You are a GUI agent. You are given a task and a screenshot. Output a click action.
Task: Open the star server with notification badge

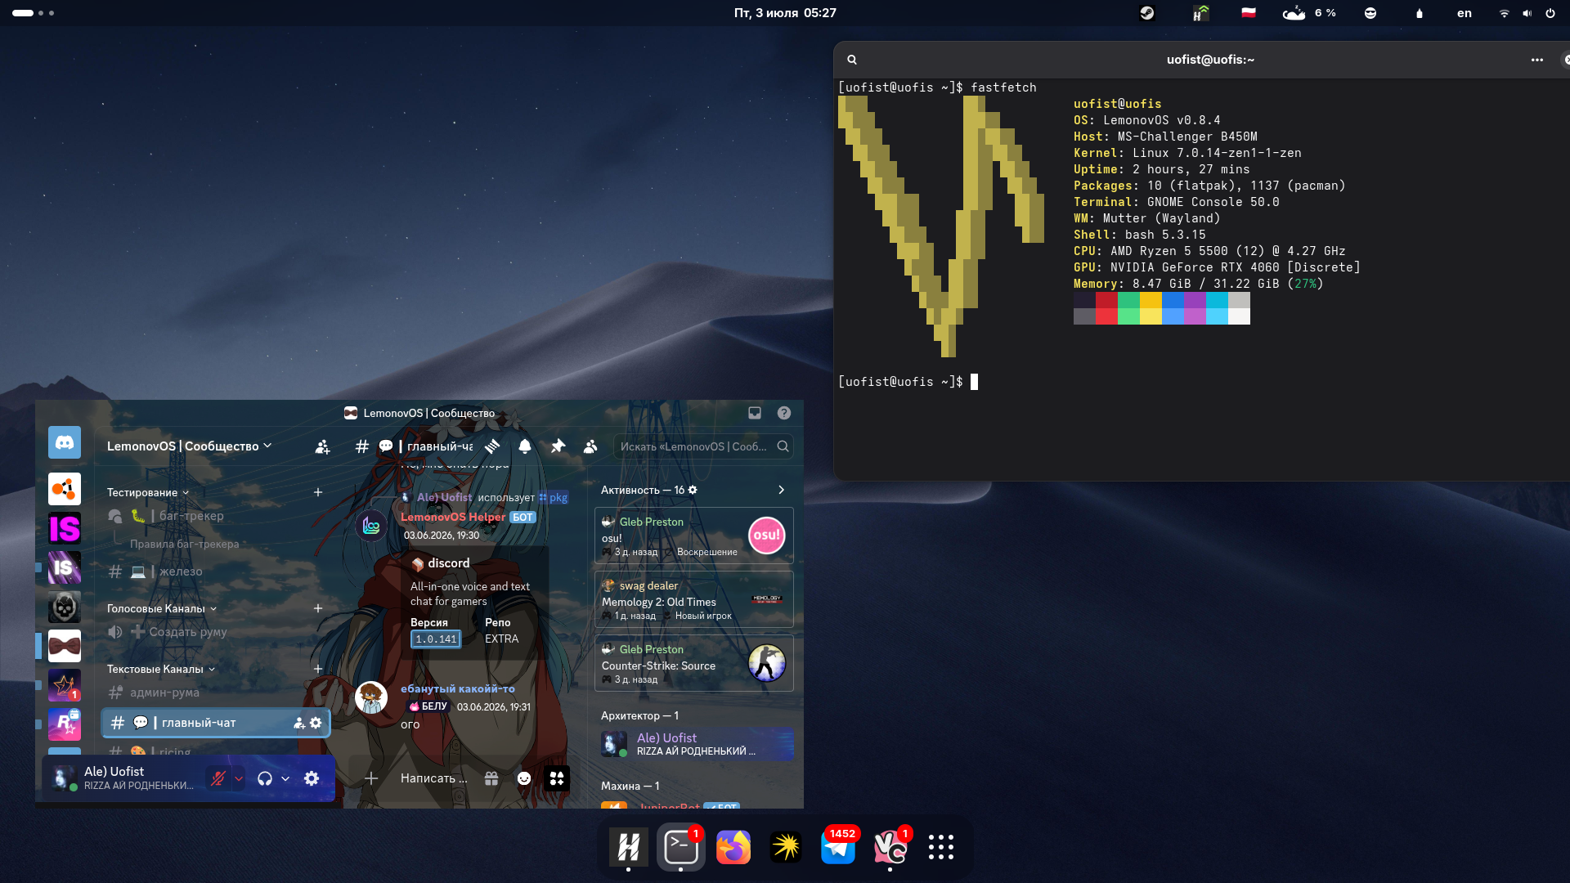pos(65,685)
